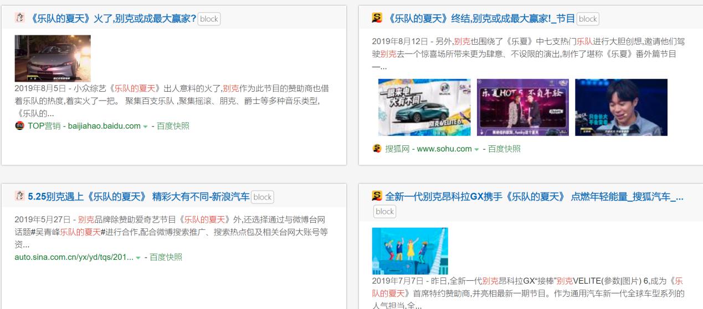Click Sohu favicon beside 别克昂科拉GX title

(377, 196)
